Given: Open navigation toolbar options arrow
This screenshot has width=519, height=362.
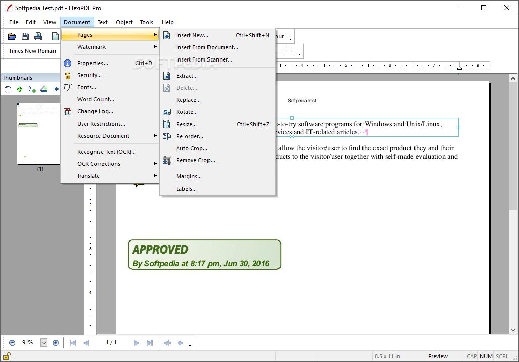Looking at the screenshot, I should click(x=190, y=346).
